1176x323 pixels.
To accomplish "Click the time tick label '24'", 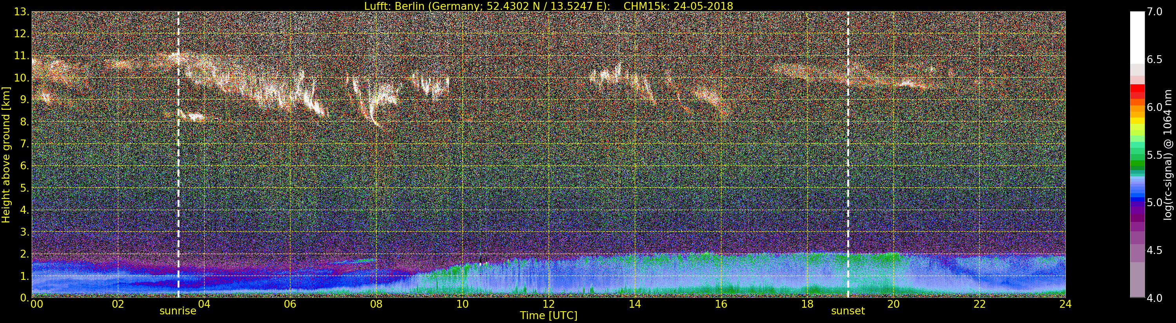I will pos(1065,304).
